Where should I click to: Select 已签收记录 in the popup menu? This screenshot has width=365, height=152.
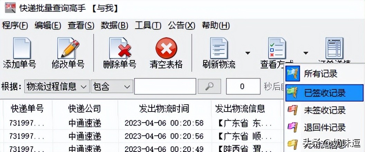(325, 93)
